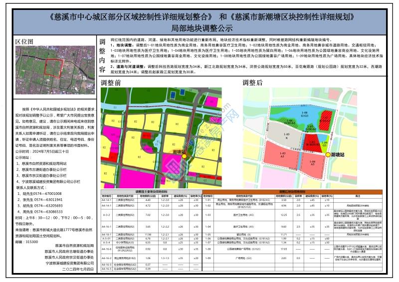This screenshot has width=399, height=282.
Task: Select parcel 1-04 A5 block on the 调整后 map
Action: click(x=312, y=163)
